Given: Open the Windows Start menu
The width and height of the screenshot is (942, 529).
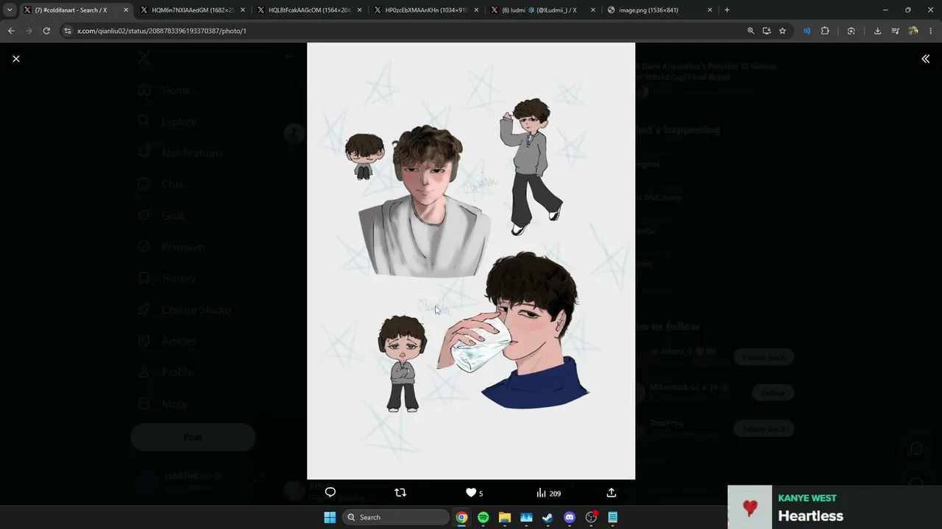Looking at the screenshot, I should pyautogui.click(x=330, y=517).
